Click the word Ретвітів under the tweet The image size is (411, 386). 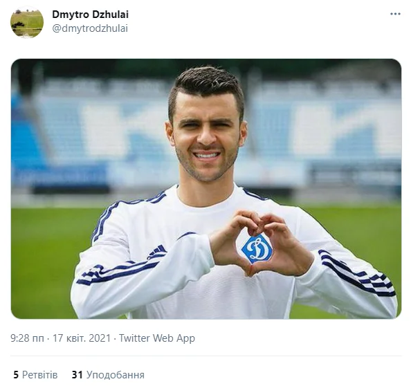click(39, 375)
